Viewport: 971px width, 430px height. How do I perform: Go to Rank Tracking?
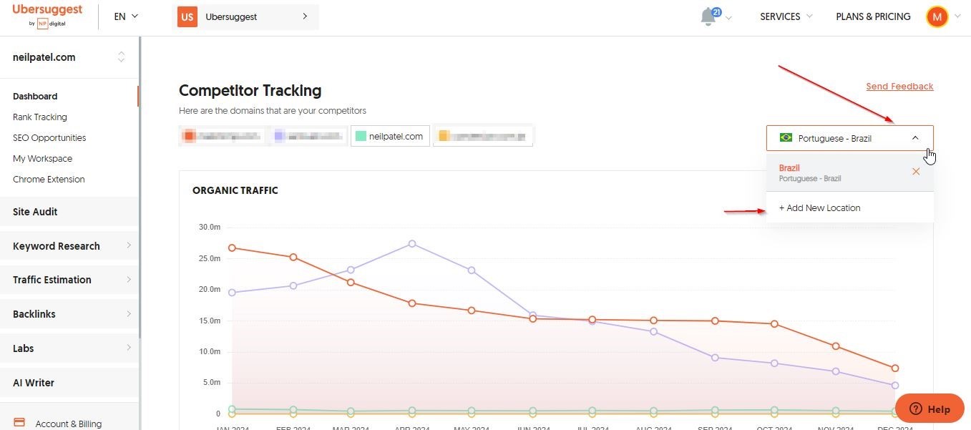(x=40, y=117)
